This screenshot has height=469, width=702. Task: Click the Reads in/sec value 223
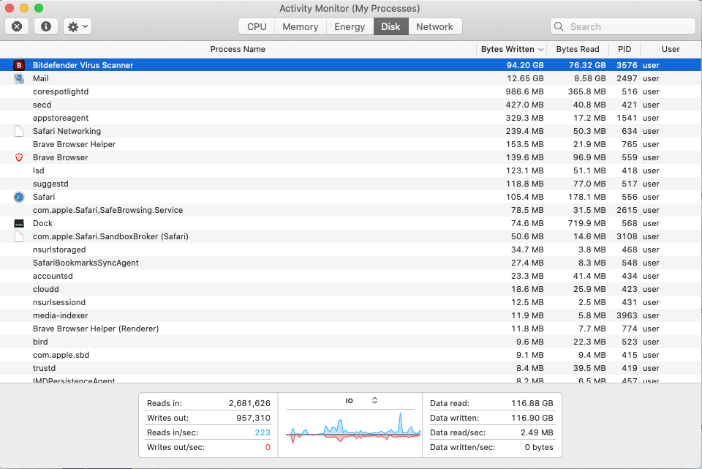point(263,432)
